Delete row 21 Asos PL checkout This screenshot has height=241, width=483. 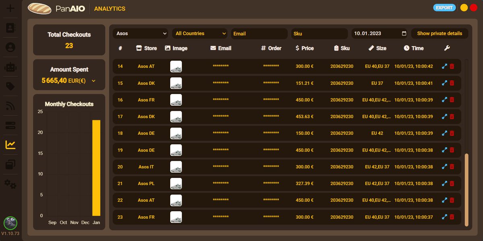click(452, 184)
